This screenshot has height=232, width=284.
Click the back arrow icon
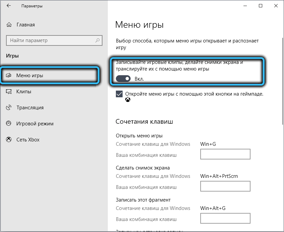pyautogui.click(x=9, y=6)
